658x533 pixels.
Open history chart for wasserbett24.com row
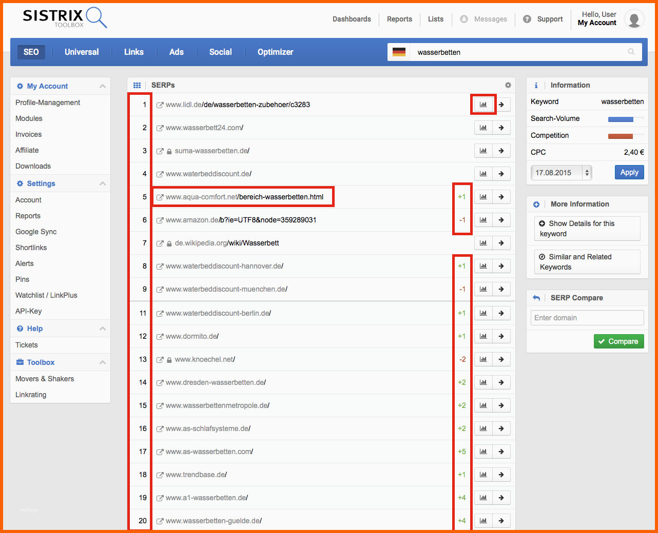tap(483, 128)
